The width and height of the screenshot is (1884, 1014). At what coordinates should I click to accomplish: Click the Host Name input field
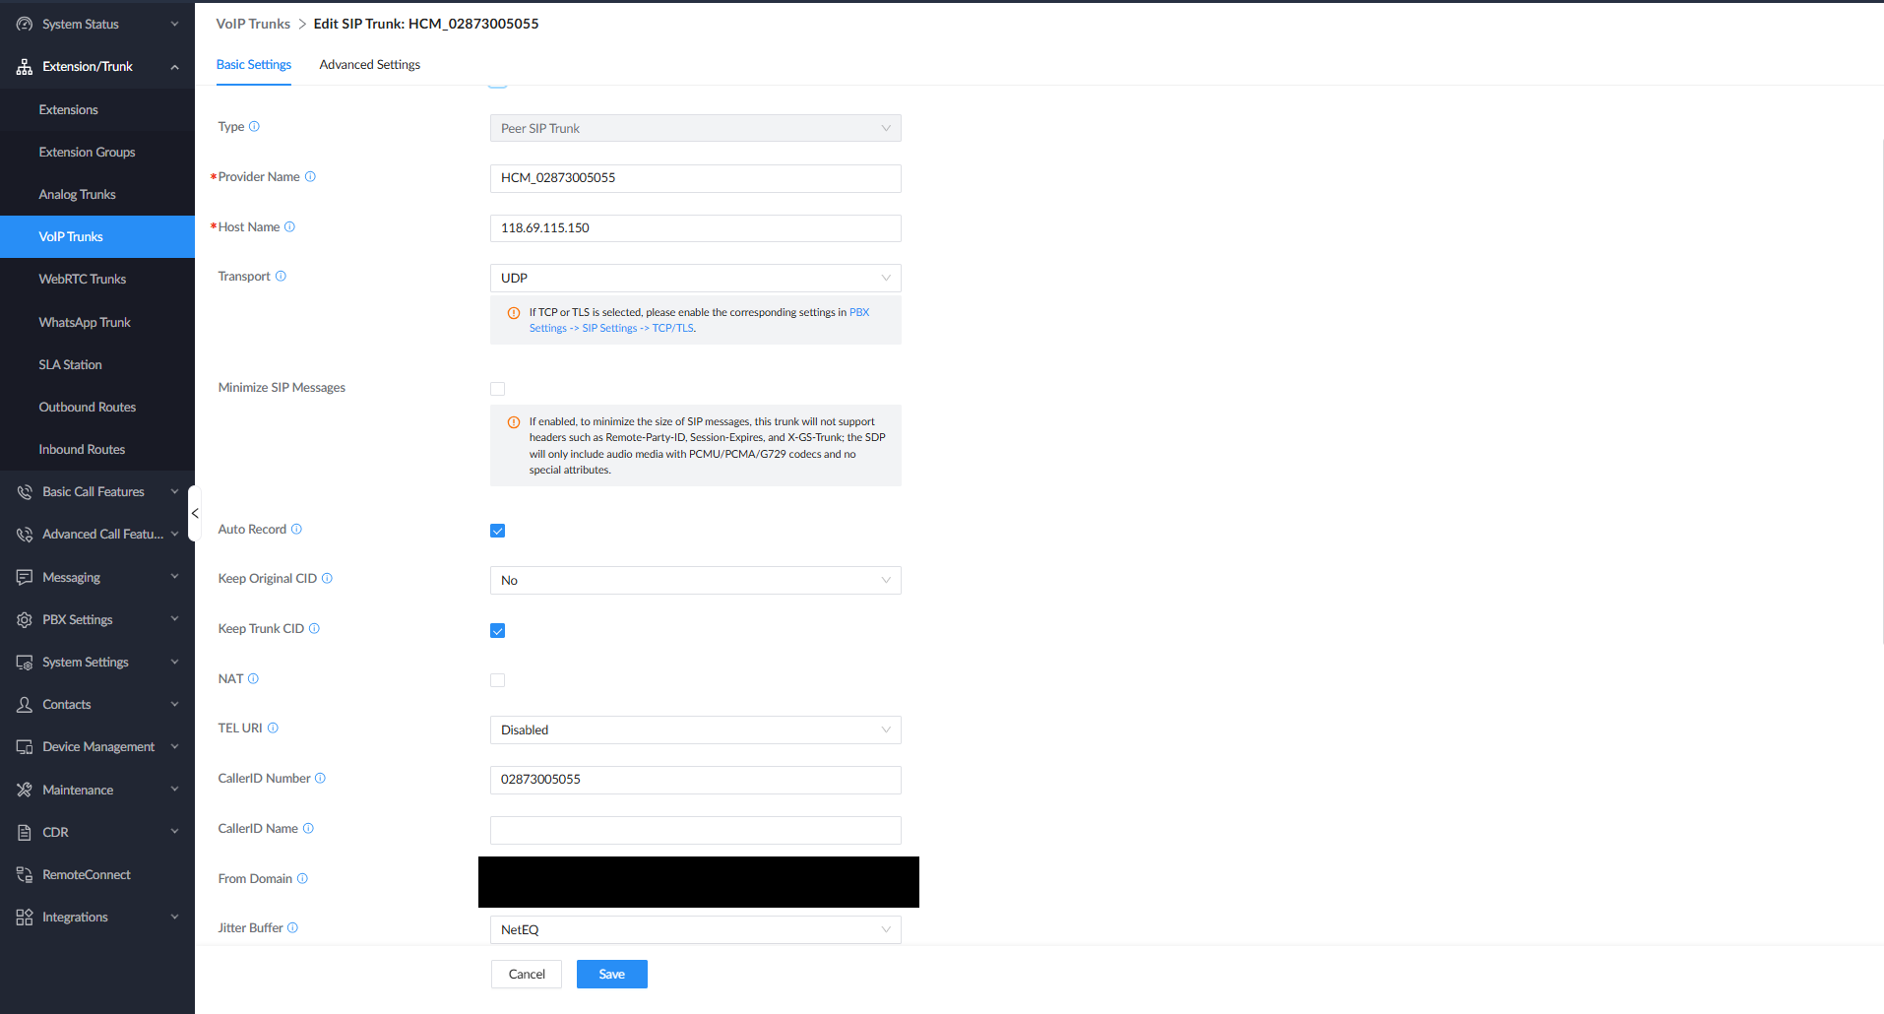(x=695, y=227)
